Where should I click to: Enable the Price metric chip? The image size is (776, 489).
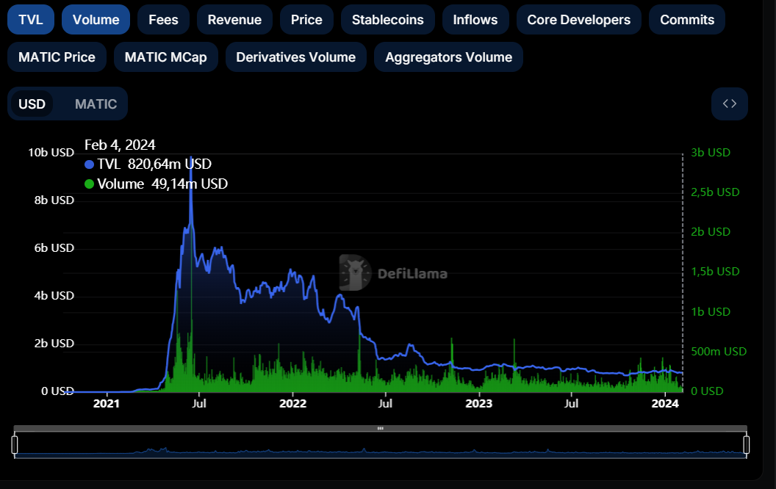306,20
